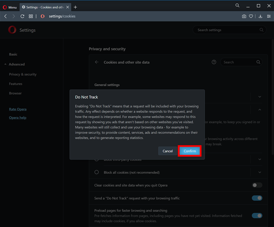Open the Rate Opera link

18,109
